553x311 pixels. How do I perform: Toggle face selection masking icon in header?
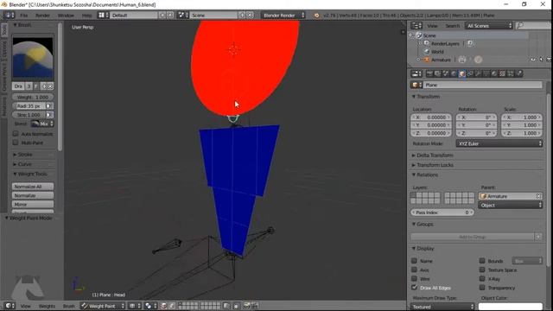(163, 306)
